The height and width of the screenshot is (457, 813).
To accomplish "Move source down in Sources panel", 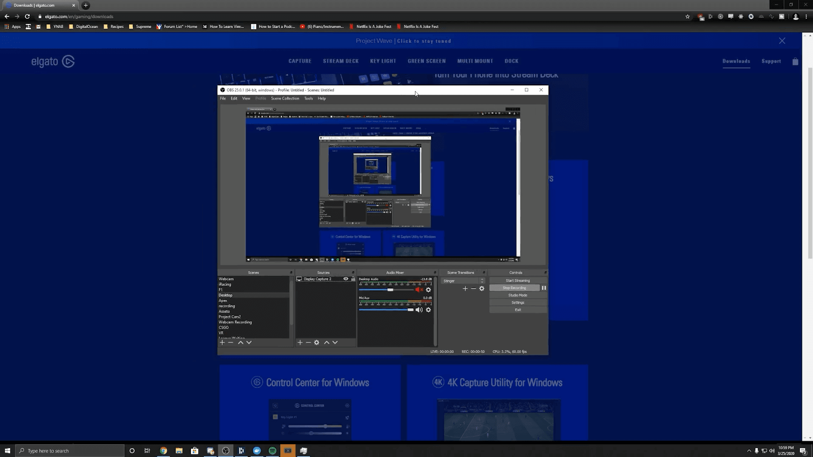I will pyautogui.click(x=335, y=342).
